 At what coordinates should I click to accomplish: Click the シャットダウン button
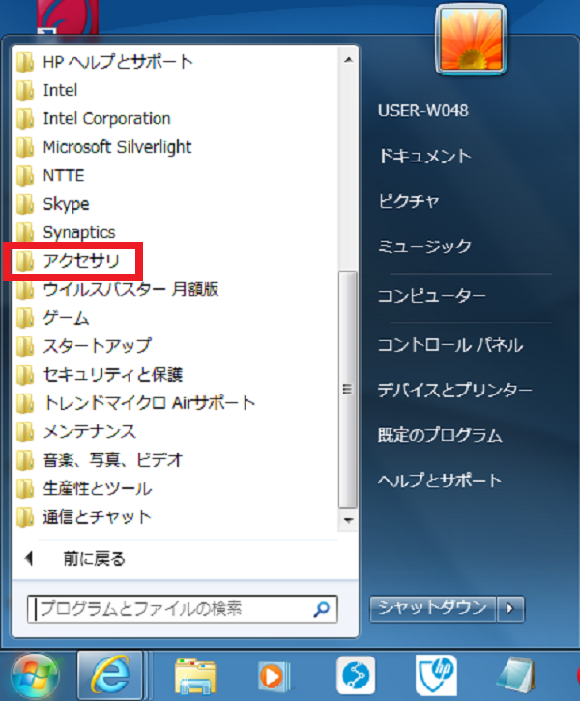pos(432,608)
